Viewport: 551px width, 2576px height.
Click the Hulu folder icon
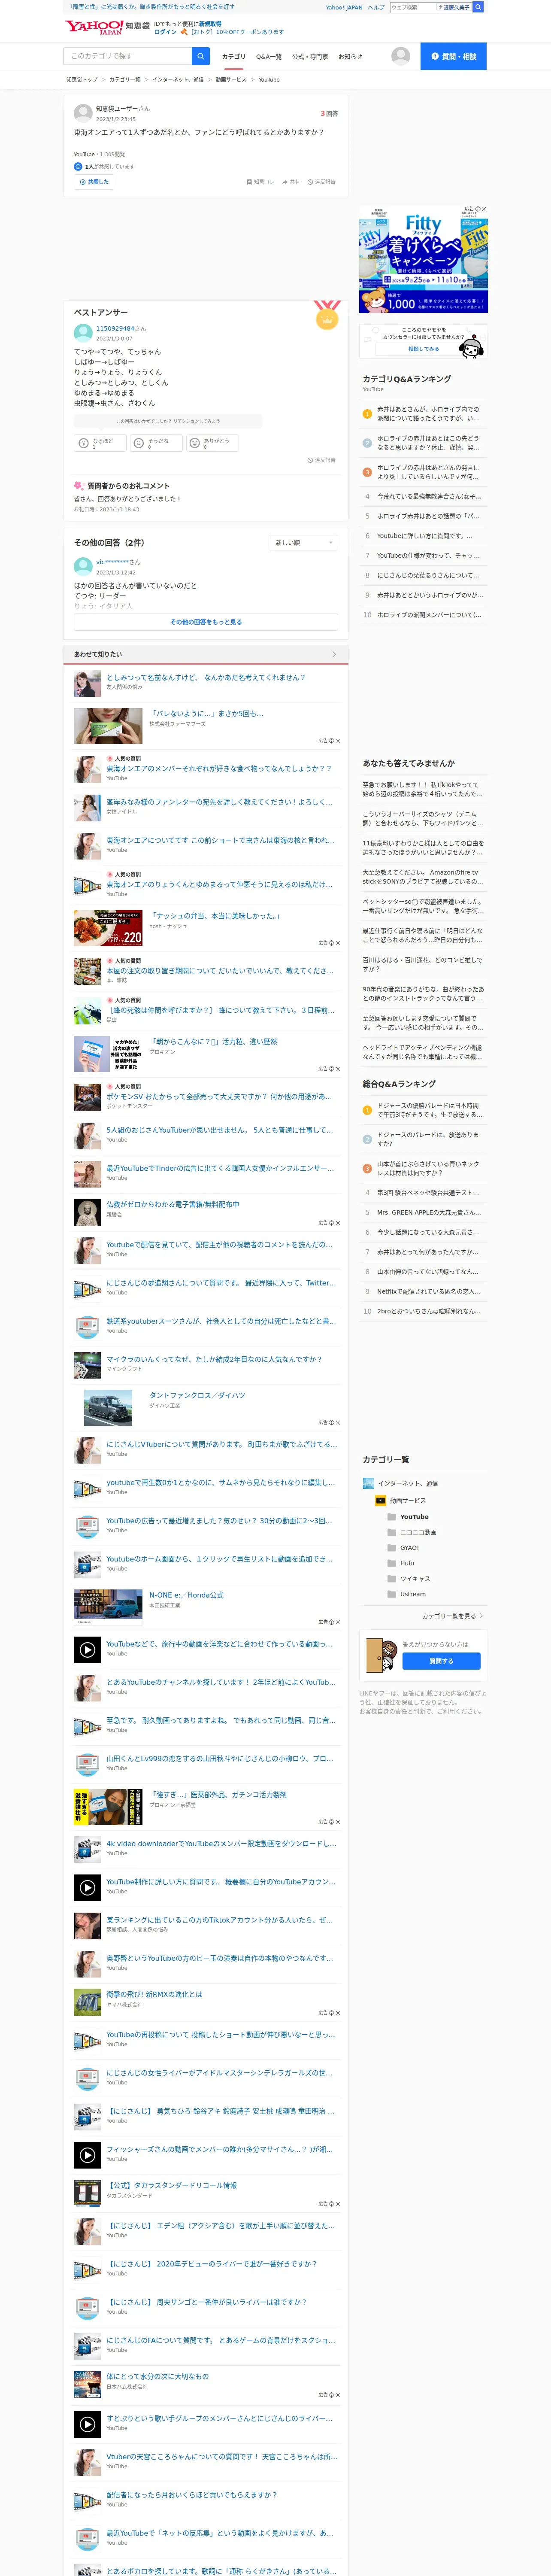click(x=392, y=1563)
